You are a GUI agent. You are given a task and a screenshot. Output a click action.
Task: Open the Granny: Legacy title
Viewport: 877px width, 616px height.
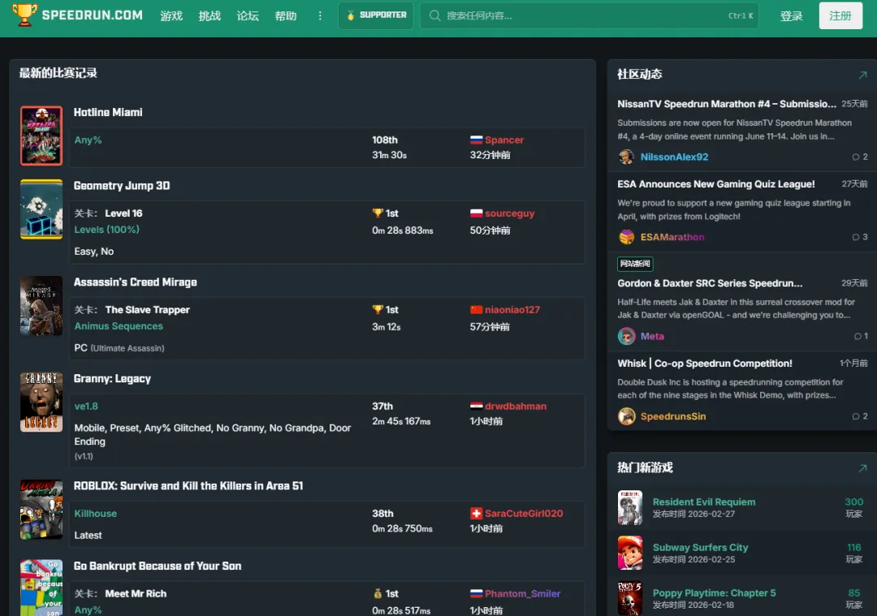click(112, 378)
